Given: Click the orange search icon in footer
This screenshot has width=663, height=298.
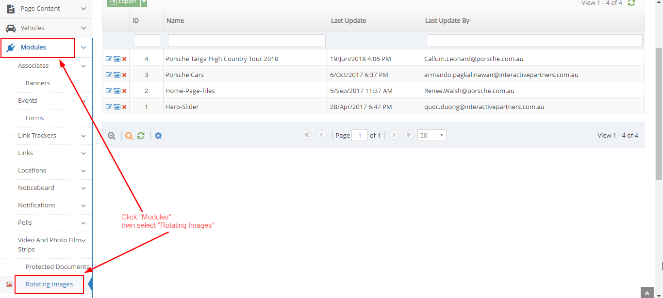Looking at the screenshot, I should pyautogui.click(x=129, y=136).
